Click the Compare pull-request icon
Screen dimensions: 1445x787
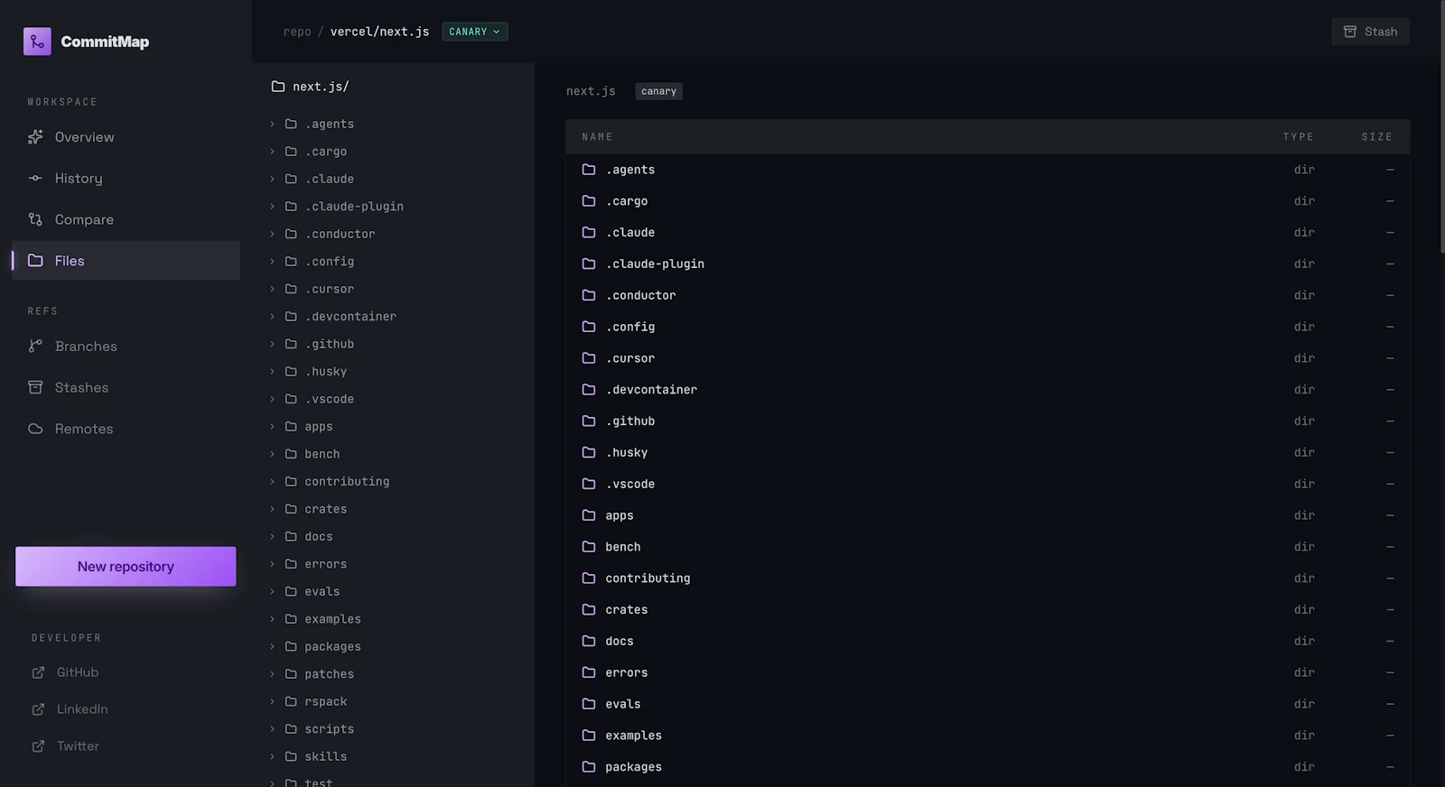click(35, 219)
